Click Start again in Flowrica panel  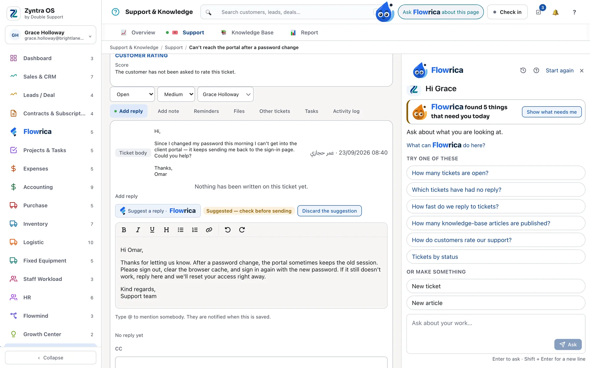(x=559, y=70)
